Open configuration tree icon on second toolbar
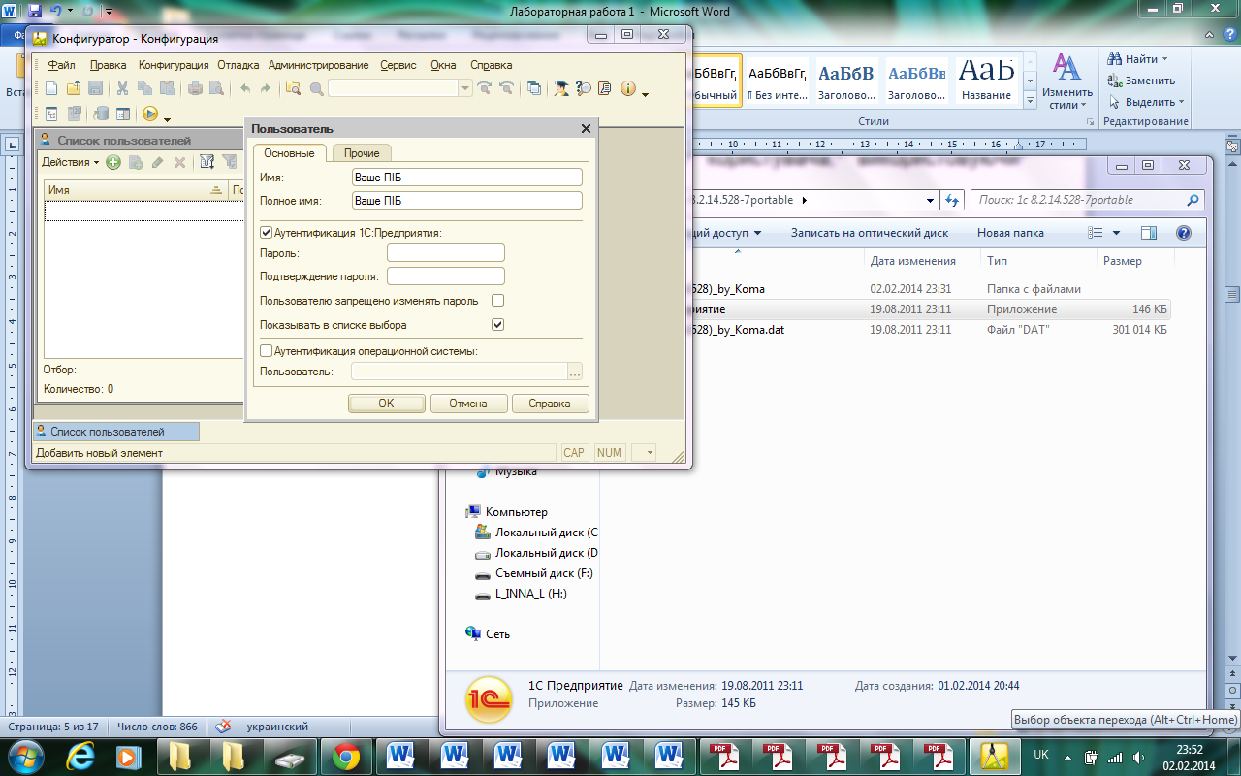1241x776 pixels. (52, 113)
